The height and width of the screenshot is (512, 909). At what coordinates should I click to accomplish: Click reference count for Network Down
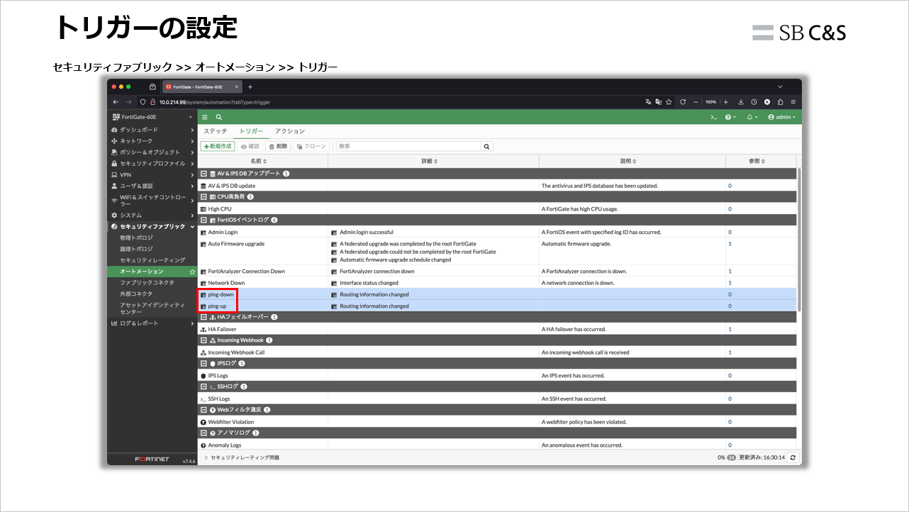[x=730, y=283]
